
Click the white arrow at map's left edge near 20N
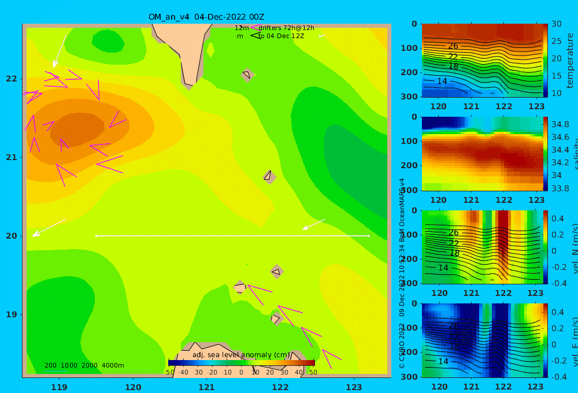pyautogui.click(x=49, y=228)
